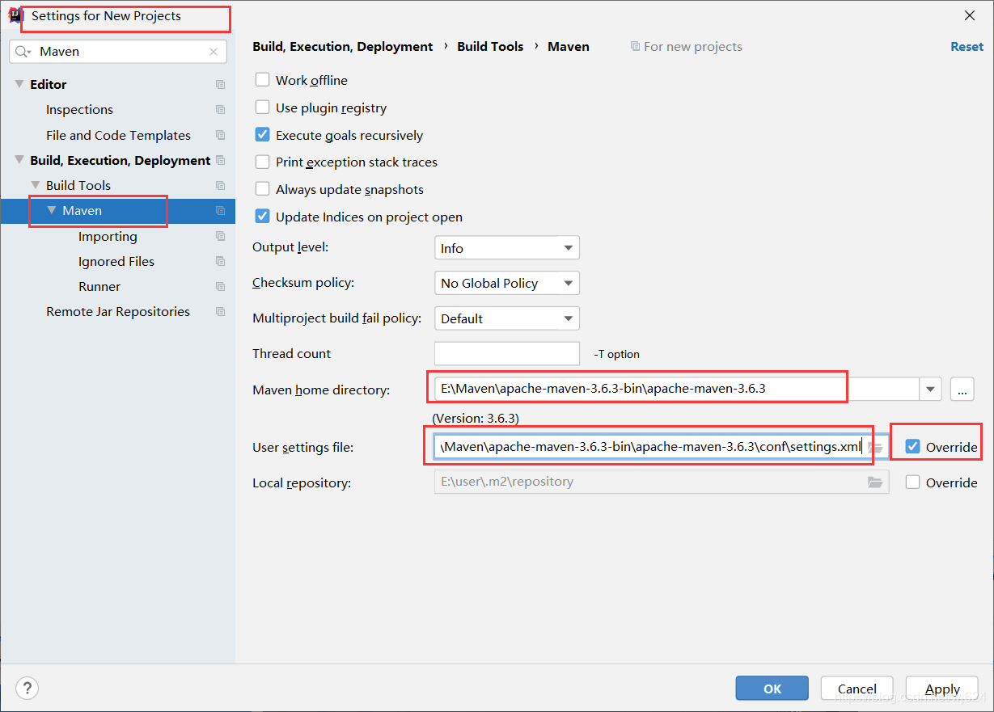Click the copy-settings icon next to Editor

click(220, 85)
